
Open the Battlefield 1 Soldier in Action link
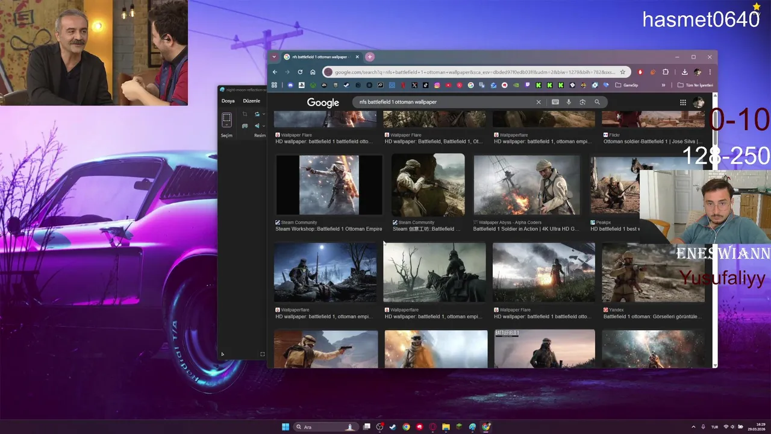[526, 229]
